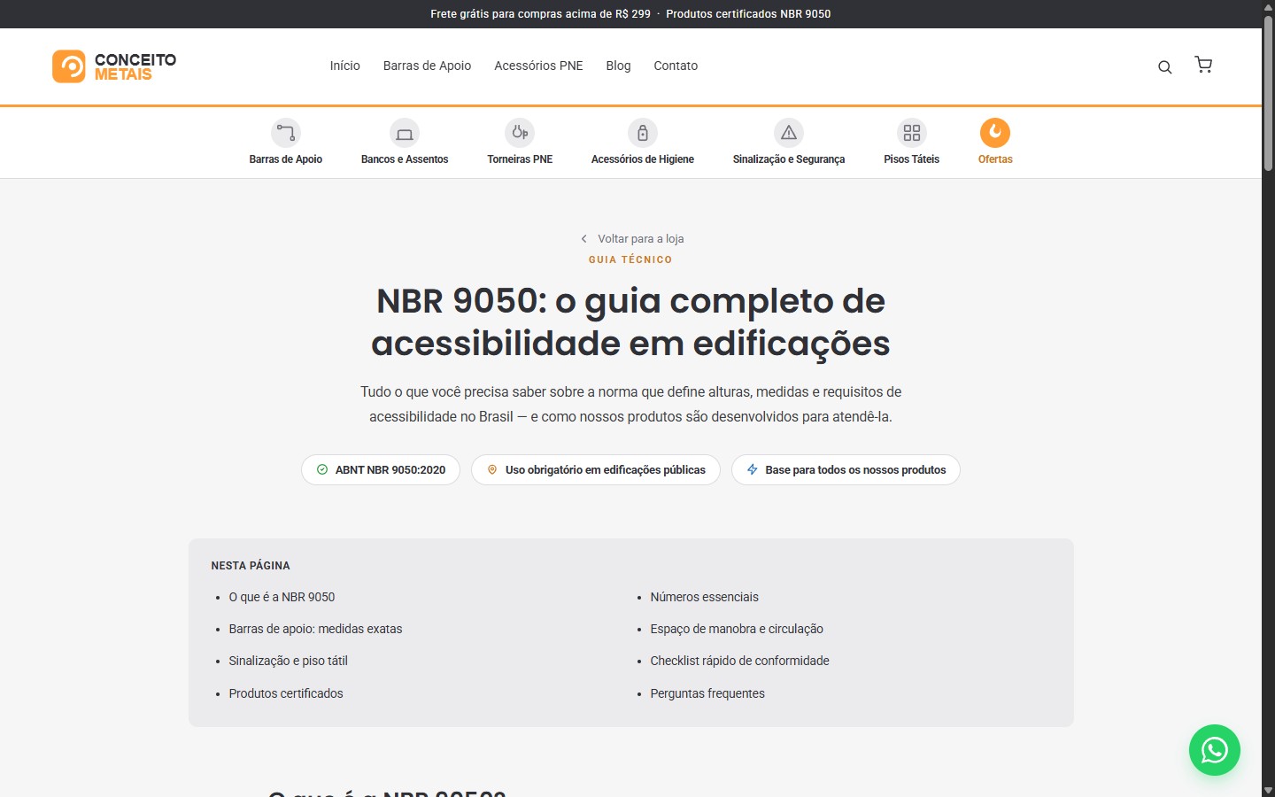Open the search magnifier icon
This screenshot has height=797, width=1275.
point(1165,67)
